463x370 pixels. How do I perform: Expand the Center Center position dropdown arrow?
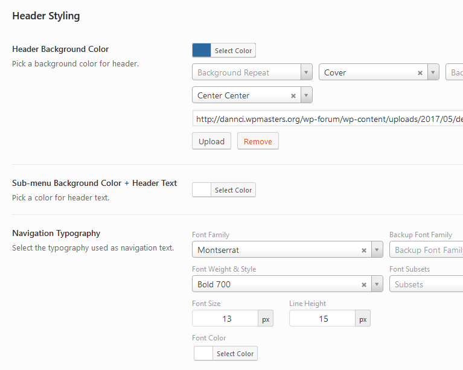point(306,95)
